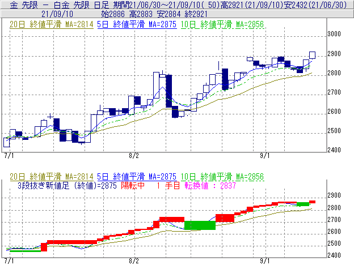The width and height of the screenshot is (354, 269).
Task: Click the 9/1 date marker on upper chart
Action: pyautogui.click(x=265, y=155)
